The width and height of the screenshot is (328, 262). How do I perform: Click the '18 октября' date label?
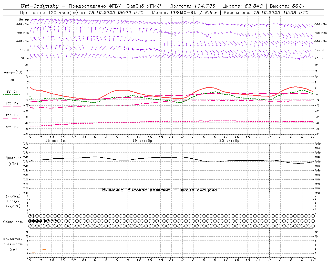click(56, 141)
